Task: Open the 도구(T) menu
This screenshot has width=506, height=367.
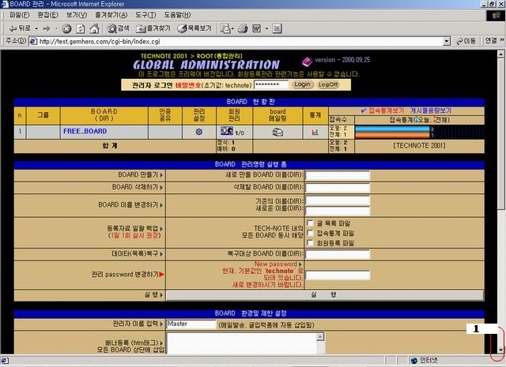Action: 145,15
